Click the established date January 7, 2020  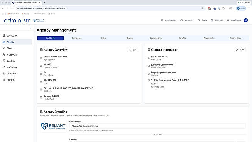point(51,96)
